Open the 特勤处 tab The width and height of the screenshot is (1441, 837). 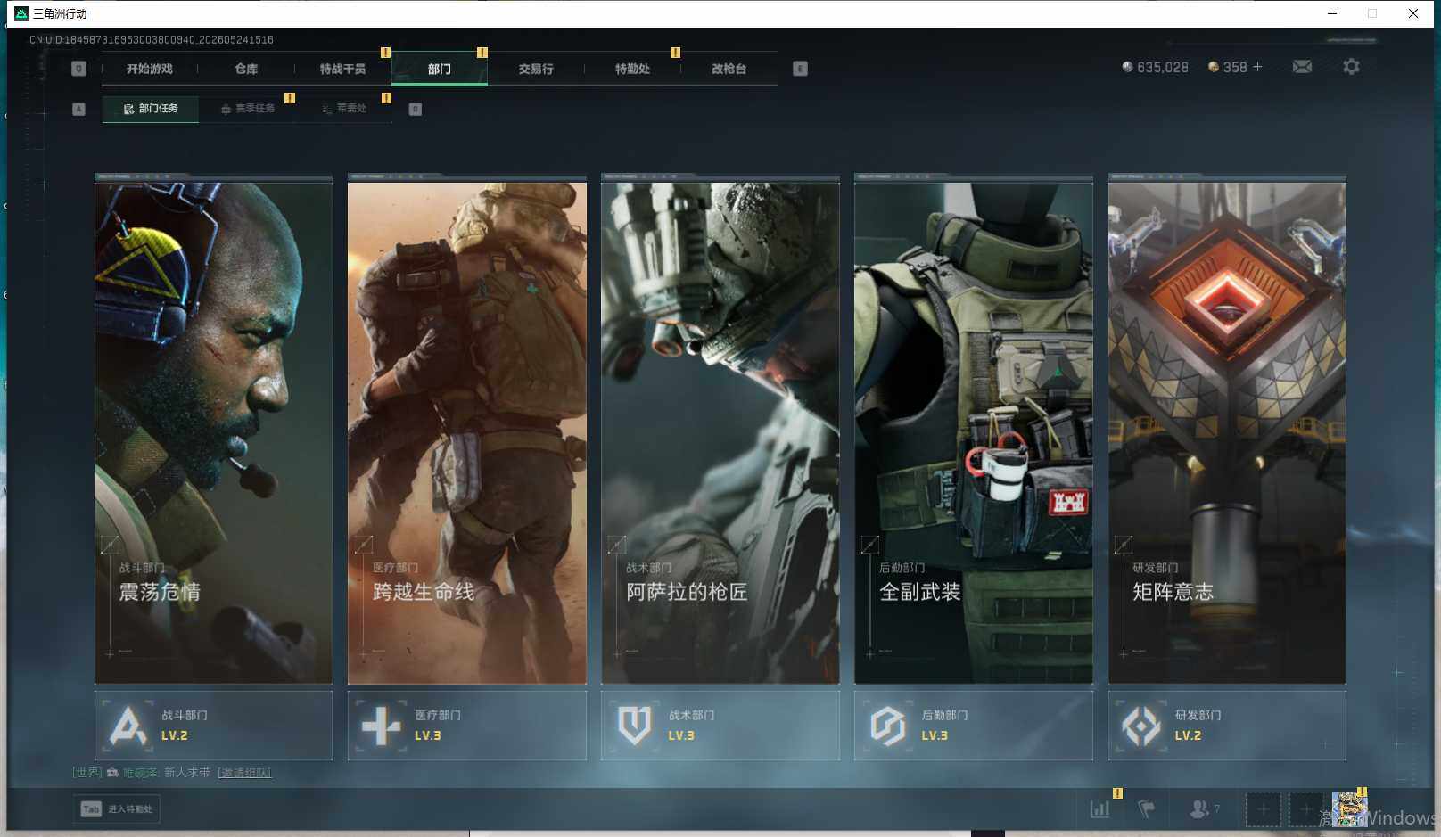(x=632, y=69)
